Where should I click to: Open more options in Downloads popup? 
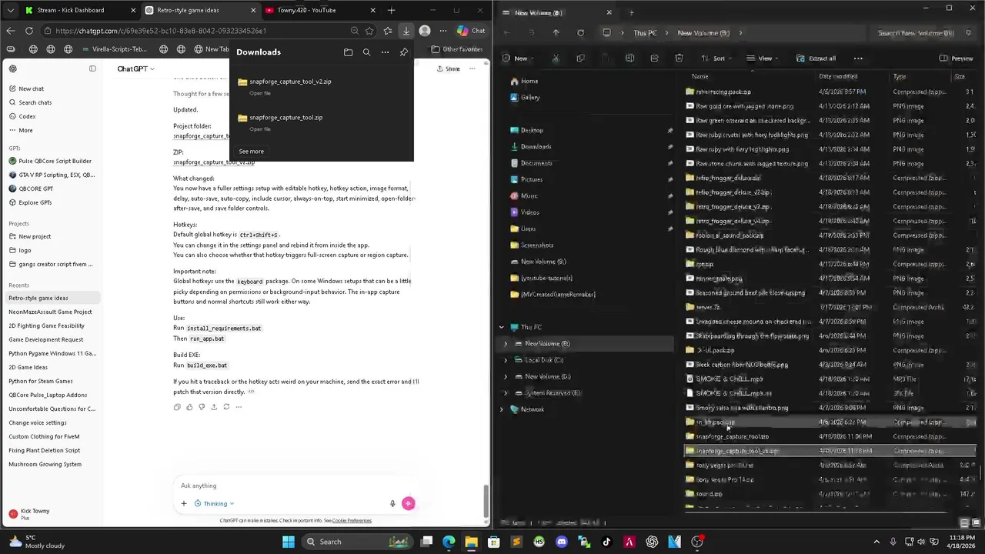tap(385, 52)
